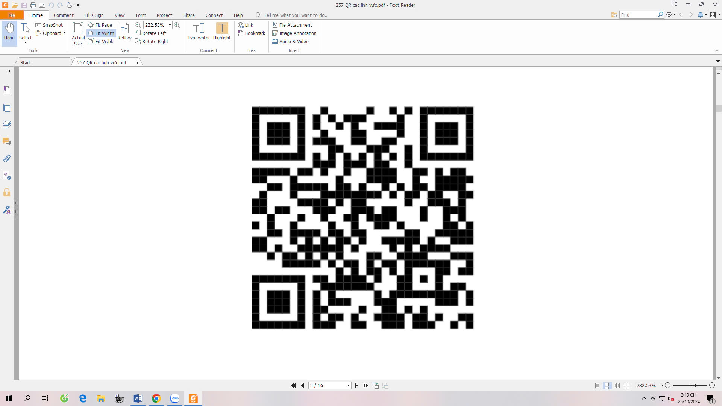Switch to Fit Visible view
The image size is (722, 406).
tap(101, 41)
